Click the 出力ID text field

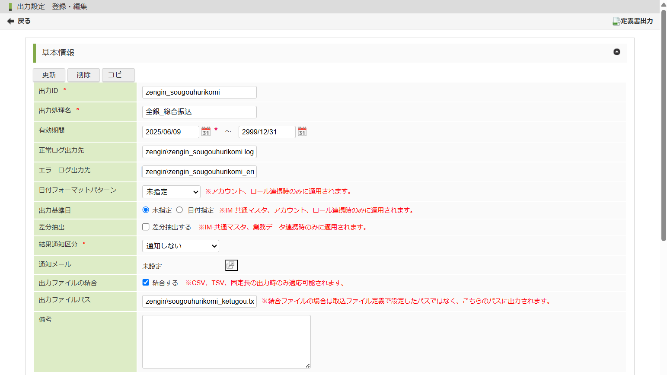click(199, 92)
